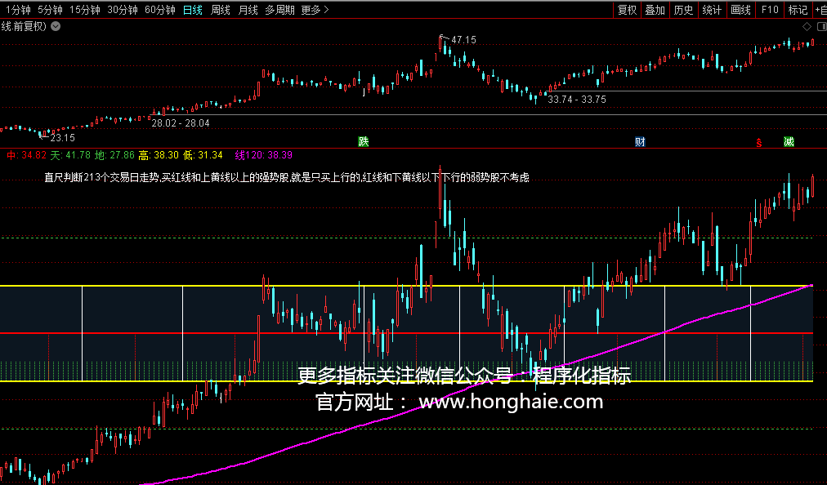Viewport: 827px width, 485px height.
Task: Switch to the 周线 weekly tab
Action: pos(220,10)
